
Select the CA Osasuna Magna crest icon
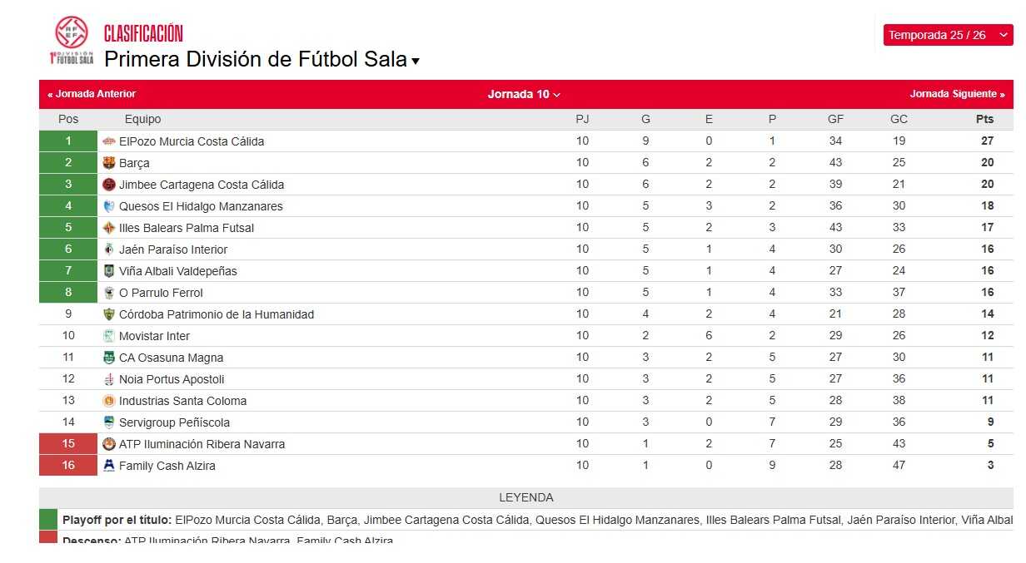(x=109, y=357)
